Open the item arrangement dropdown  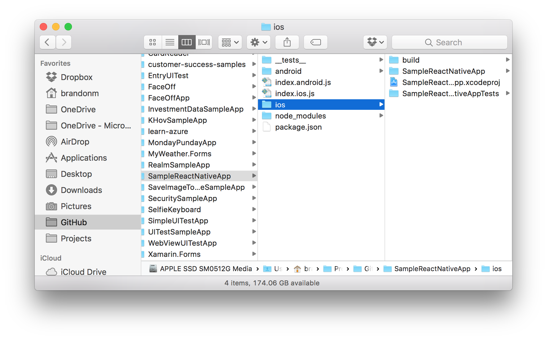230,42
